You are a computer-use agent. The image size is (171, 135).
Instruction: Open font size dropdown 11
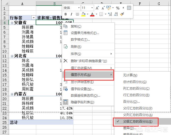tap(92, 8)
